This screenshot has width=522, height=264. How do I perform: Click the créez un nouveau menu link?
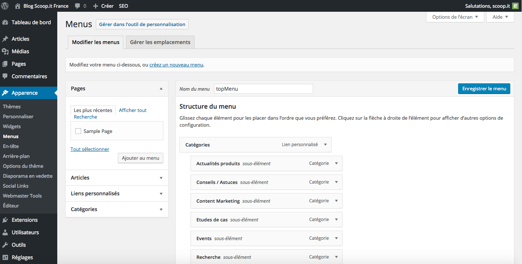[176, 65]
